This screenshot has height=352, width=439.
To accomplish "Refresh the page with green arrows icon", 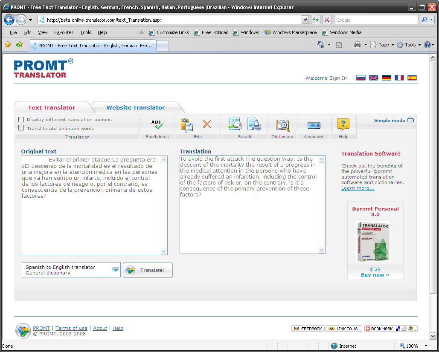I will pos(316,20).
